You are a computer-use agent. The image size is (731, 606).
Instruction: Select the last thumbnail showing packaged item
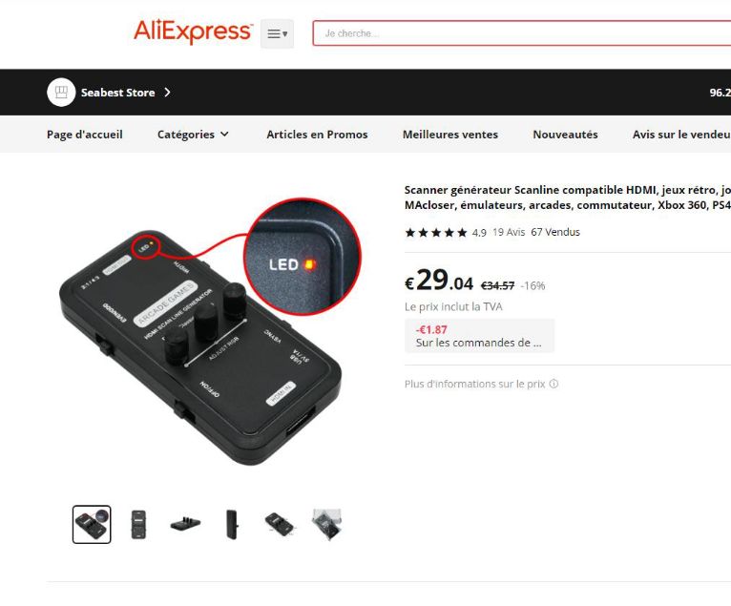(325, 525)
